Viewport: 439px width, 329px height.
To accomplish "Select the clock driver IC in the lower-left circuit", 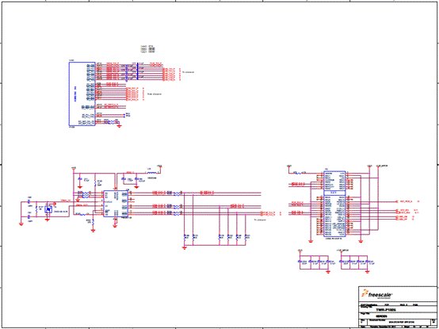I will click(x=116, y=204).
